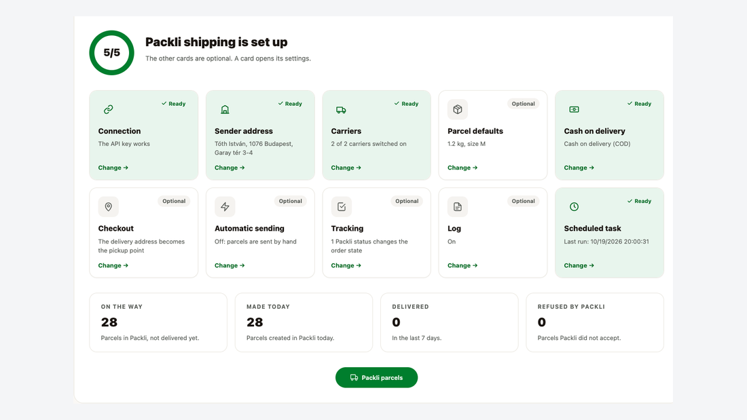Click the Optional badge on Checkout card
Image resolution: width=747 pixels, height=420 pixels.
[174, 201]
